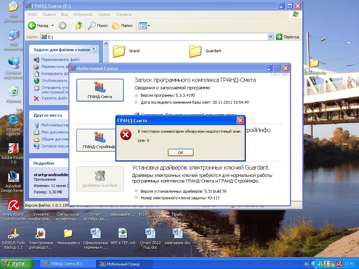Open the Сервис menu
The width and height of the screenshot is (359, 269).
pyautogui.click(x=104, y=14)
